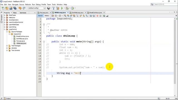The height and width of the screenshot is (100, 178).
Task: Collapse the Javadoc comment fold at line 3
Action: (x=44, y=24)
